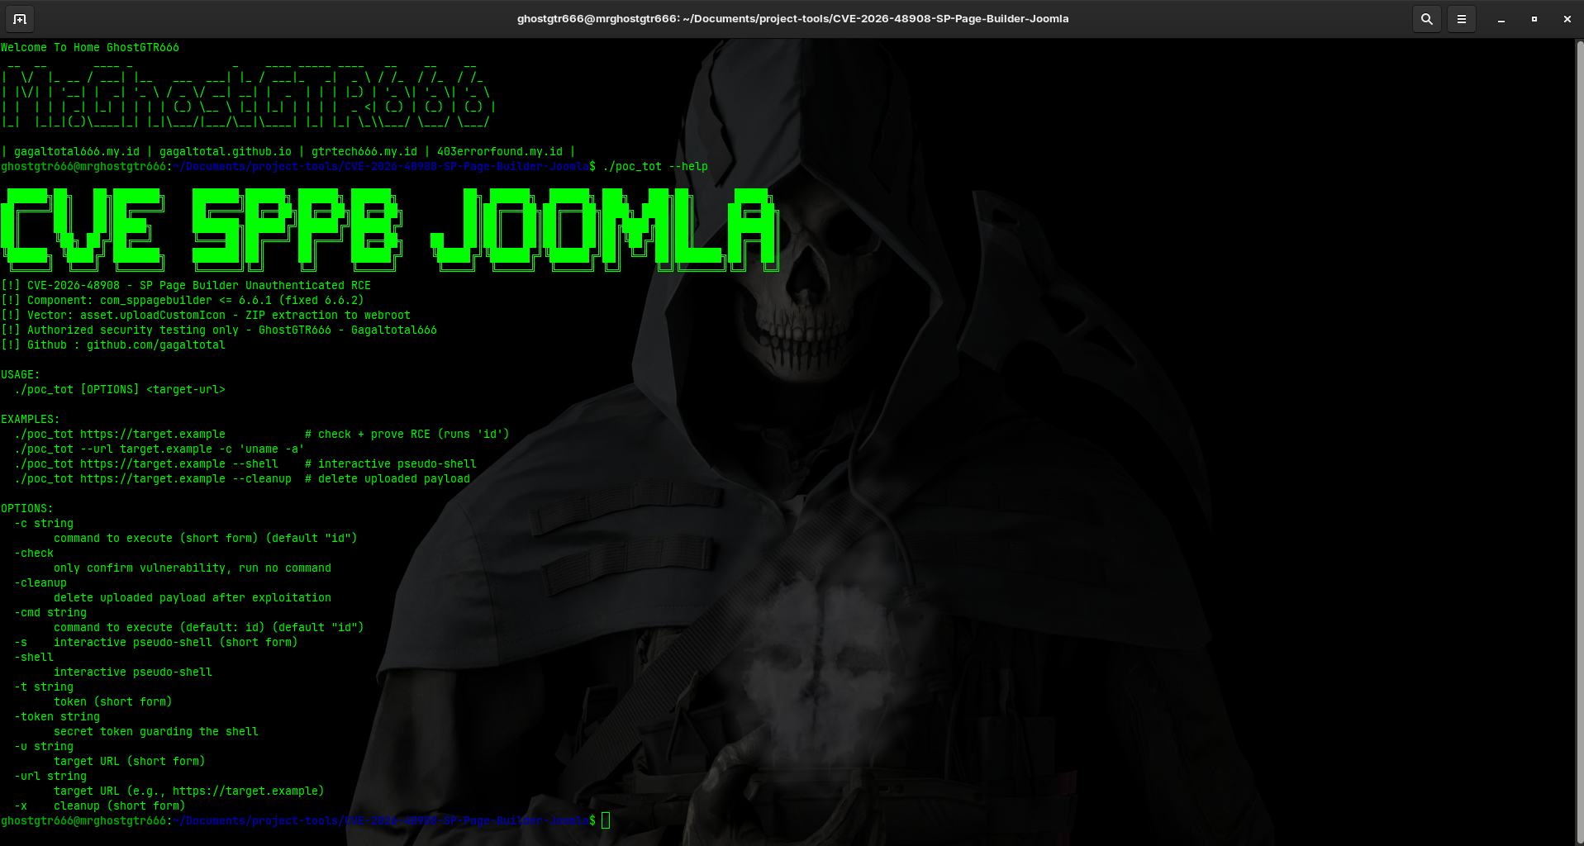Click the "# interactive pseudo-shell" comment

point(391,463)
